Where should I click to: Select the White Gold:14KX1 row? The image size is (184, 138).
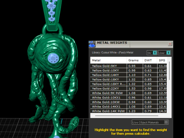click(x=128, y=107)
